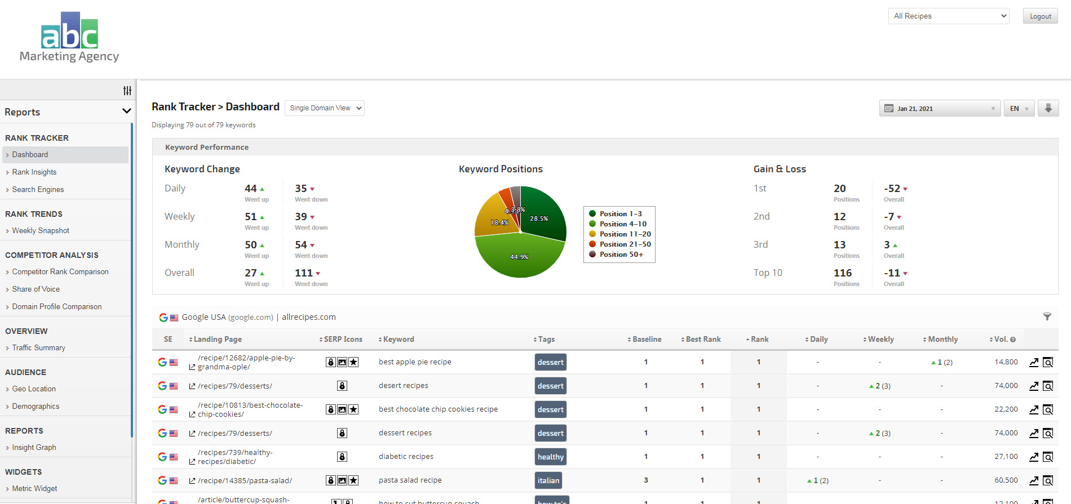This screenshot has height=504, width=1071.
Task: Open the EN language selector
Action: coord(1019,108)
